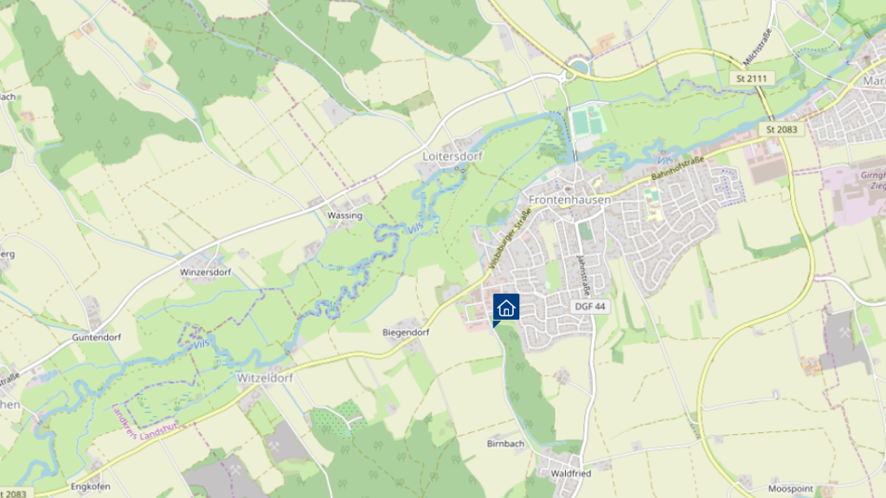Click the Engkofen place name
886x498 pixels.
pos(90,486)
